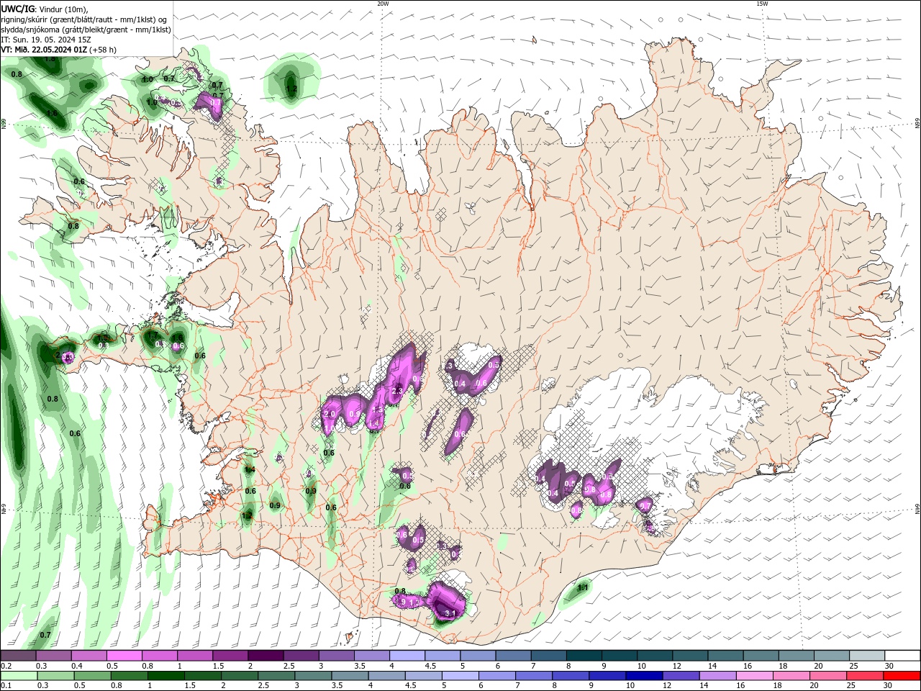Pick the snow-scale swatch between 0.2 and 0.3
The image size is (921, 691).
pyautogui.click(x=18, y=656)
